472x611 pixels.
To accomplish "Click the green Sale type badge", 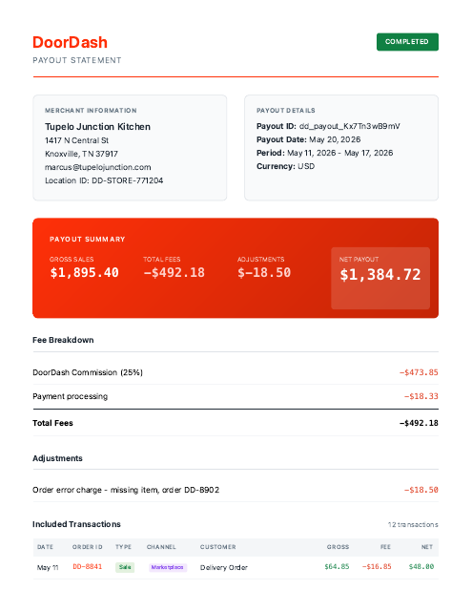I will (125, 567).
